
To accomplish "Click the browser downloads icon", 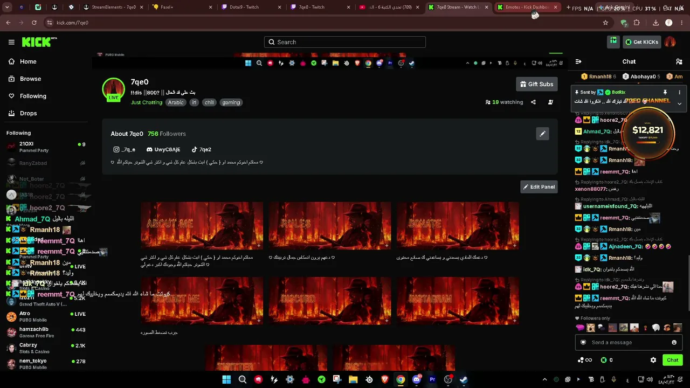I will pyautogui.click(x=655, y=23).
